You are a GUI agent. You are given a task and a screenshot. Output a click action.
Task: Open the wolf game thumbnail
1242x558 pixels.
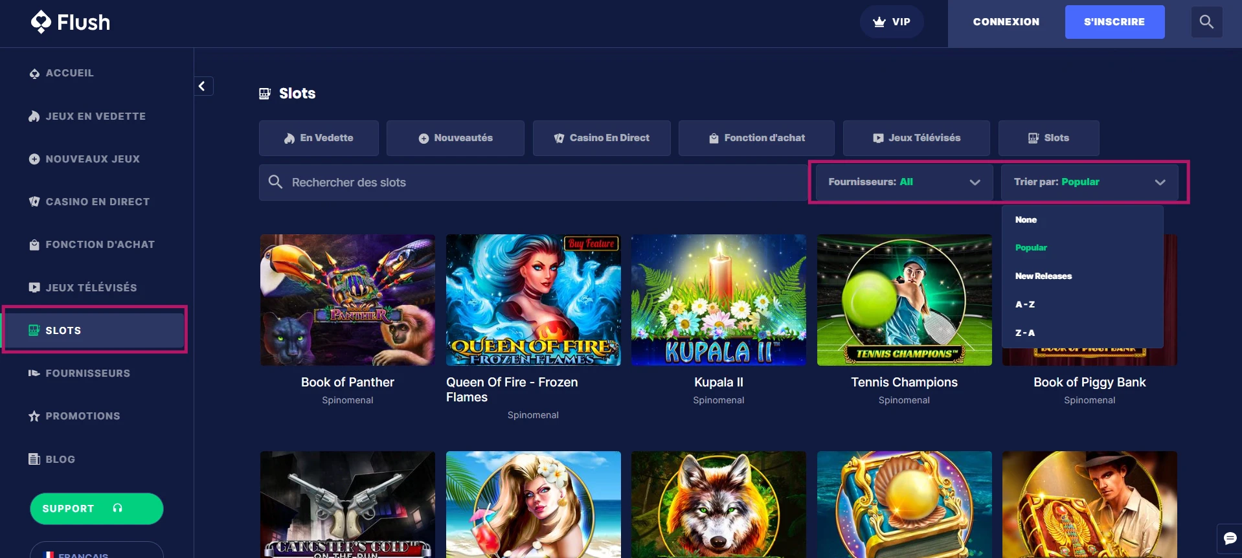coord(719,505)
